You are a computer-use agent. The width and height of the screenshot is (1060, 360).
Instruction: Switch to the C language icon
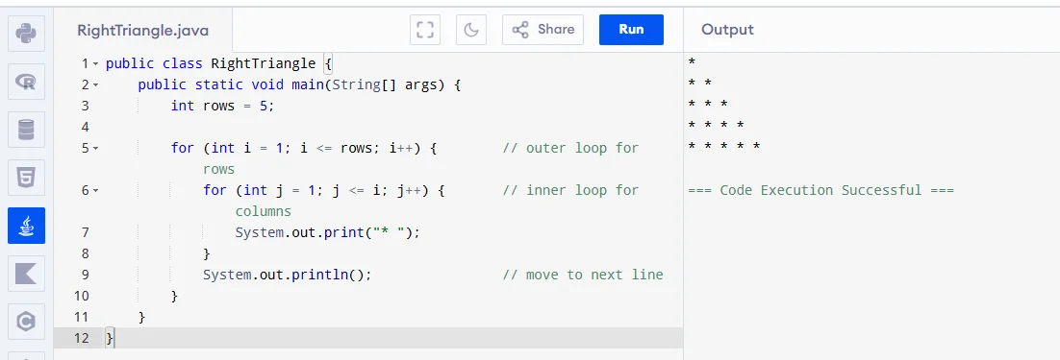coord(26,321)
